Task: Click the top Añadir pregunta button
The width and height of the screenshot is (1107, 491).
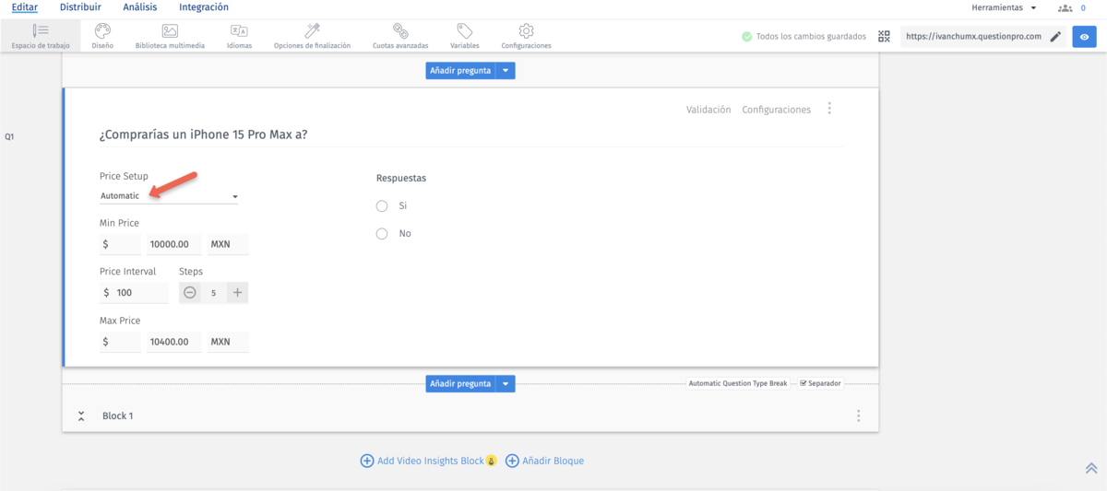Action: [460, 70]
